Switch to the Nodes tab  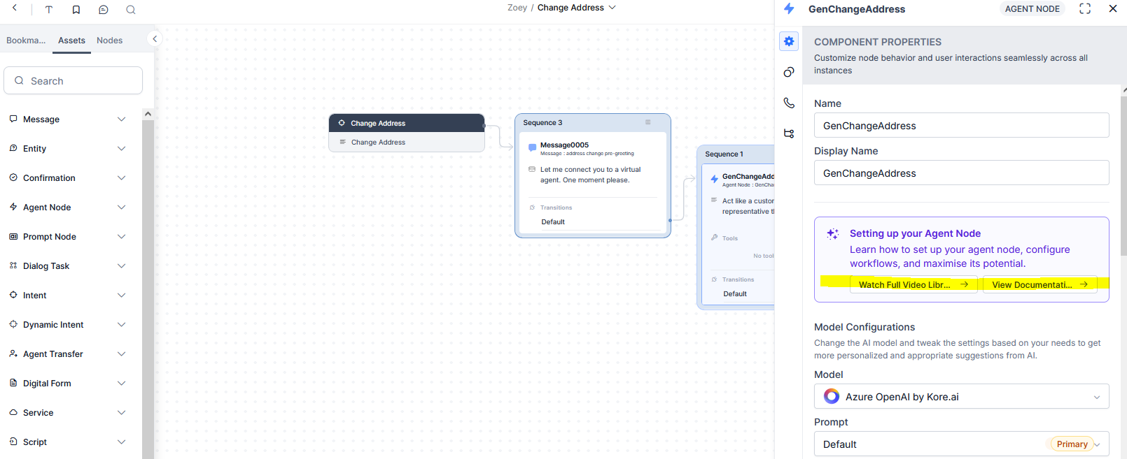pos(109,41)
